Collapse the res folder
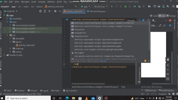This screenshot has height=100, width=178. point(7,35)
